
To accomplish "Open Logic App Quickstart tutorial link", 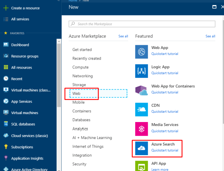I will (x=165, y=73).
